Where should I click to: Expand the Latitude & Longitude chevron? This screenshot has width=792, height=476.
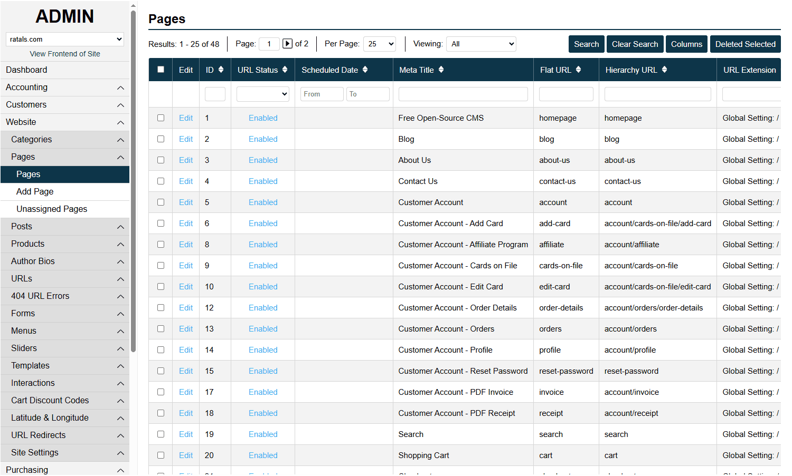tap(120, 418)
